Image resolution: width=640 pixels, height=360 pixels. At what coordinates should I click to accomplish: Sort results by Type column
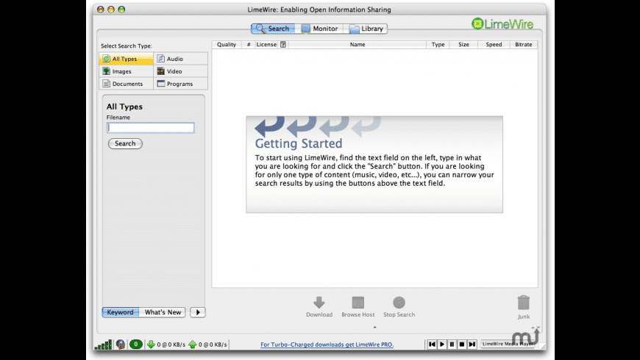point(438,44)
